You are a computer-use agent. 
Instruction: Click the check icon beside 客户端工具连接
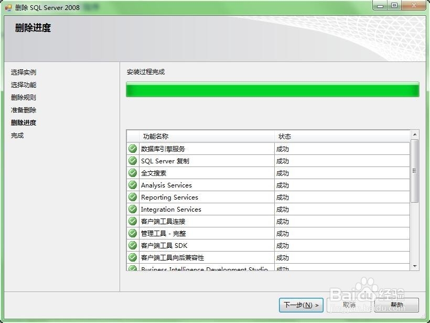[132, 221]
